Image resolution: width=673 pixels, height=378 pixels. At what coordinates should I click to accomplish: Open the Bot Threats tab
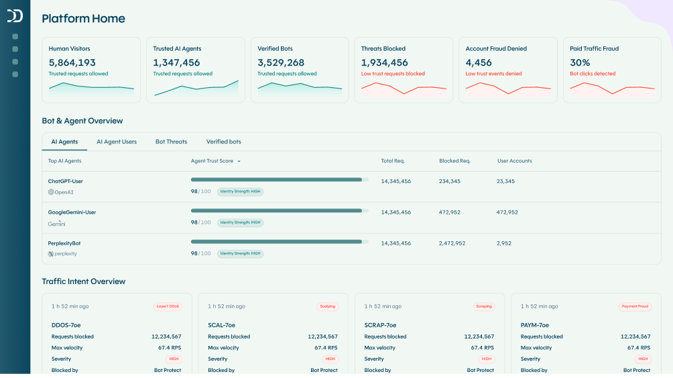[171, 141]
